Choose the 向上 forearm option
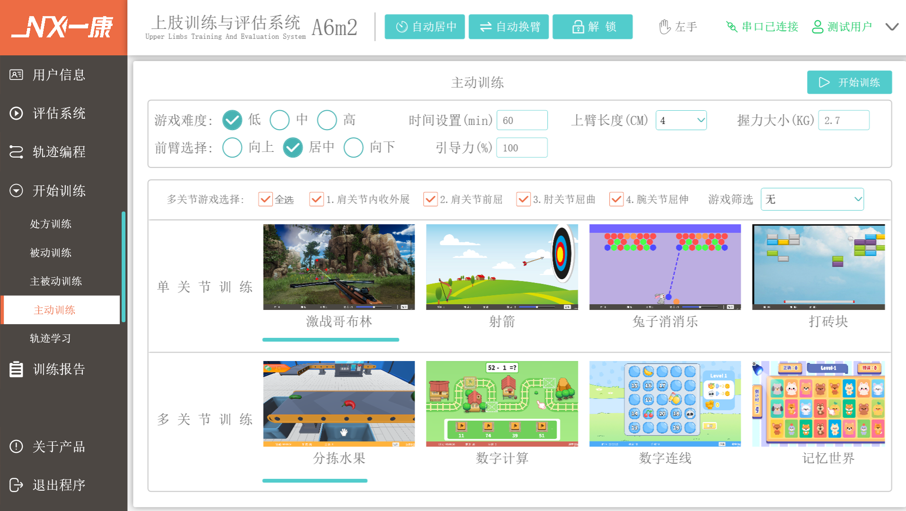 click(232, 148)
